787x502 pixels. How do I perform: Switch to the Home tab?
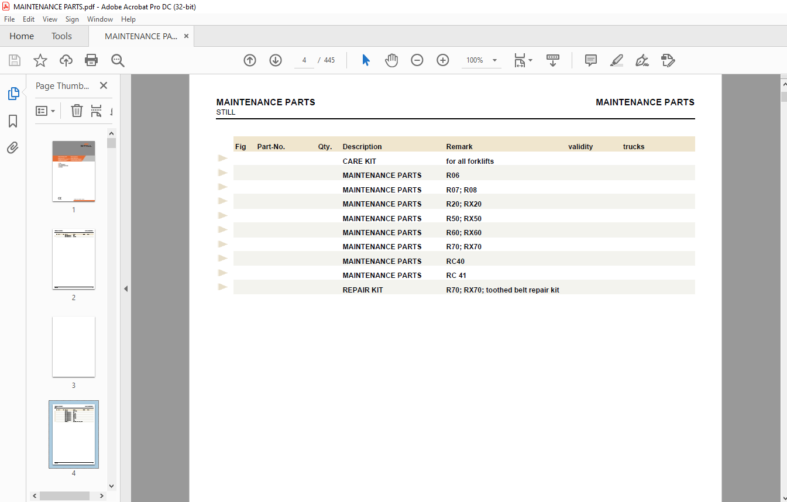click(22, 36)
